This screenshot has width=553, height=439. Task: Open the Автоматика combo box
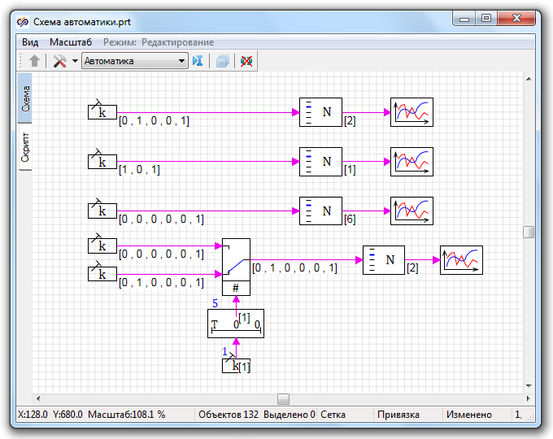[x=135, y=61]
